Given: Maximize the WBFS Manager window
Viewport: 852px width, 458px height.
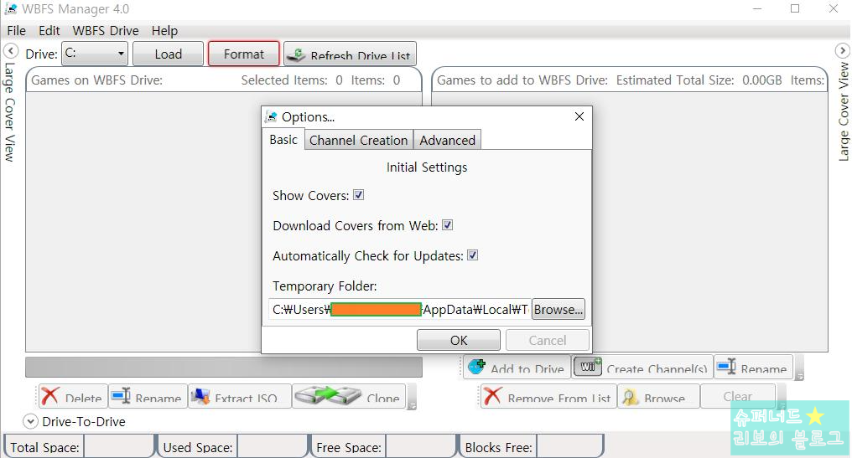Looking at the screenshot, I should tap(795, 8).
